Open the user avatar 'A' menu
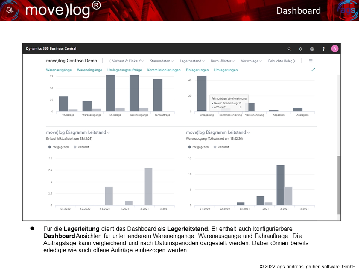 (335, 49)
